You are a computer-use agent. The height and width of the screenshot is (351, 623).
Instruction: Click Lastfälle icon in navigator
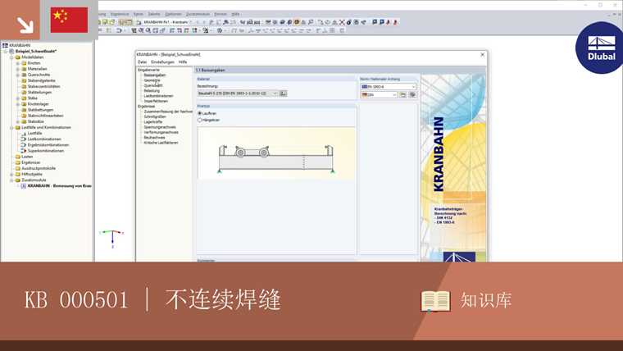(x=24, y=133)
